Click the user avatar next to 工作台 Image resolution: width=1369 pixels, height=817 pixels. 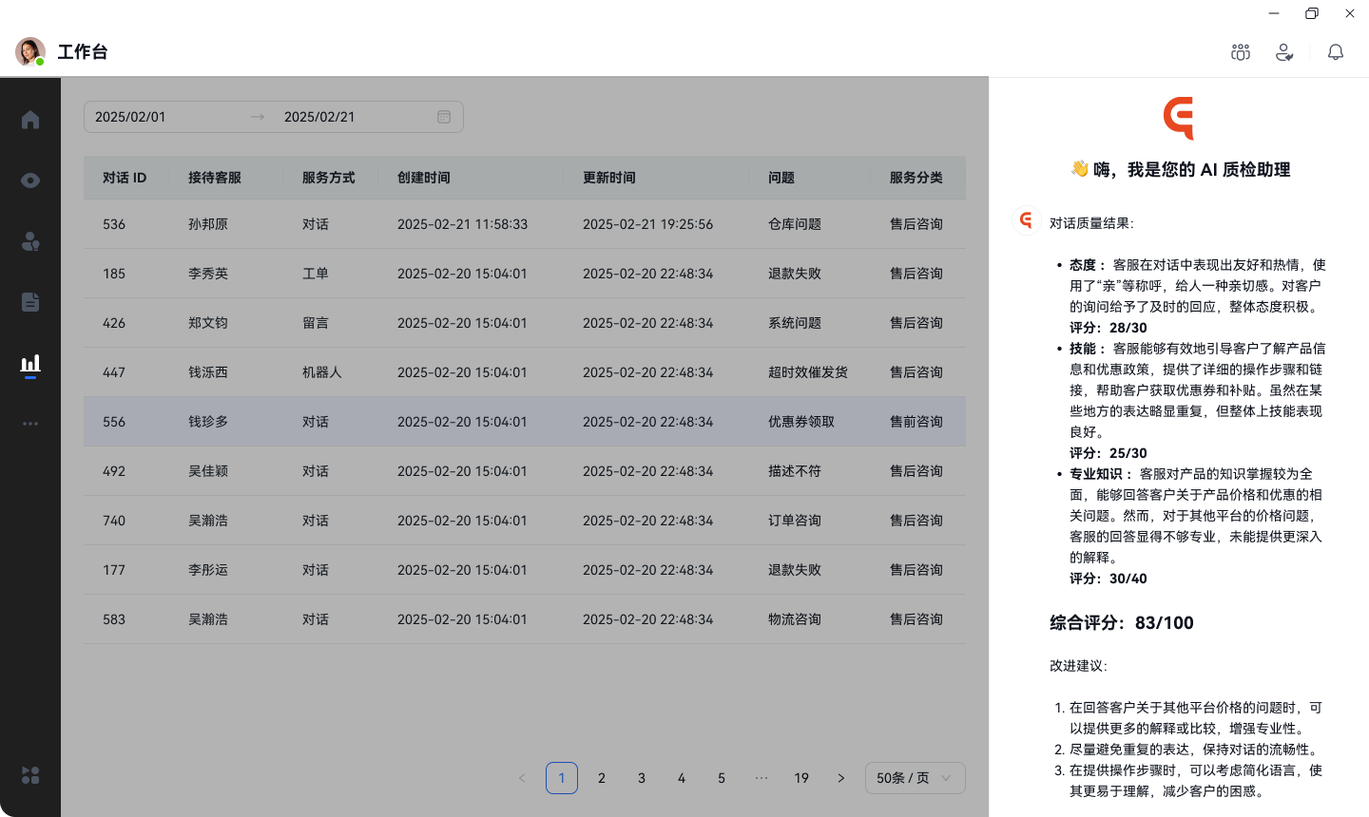(x=30, y=51)
